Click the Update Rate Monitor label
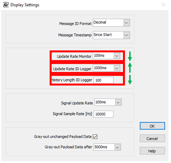Screen dimensions: 171x163 pos(74,56)
